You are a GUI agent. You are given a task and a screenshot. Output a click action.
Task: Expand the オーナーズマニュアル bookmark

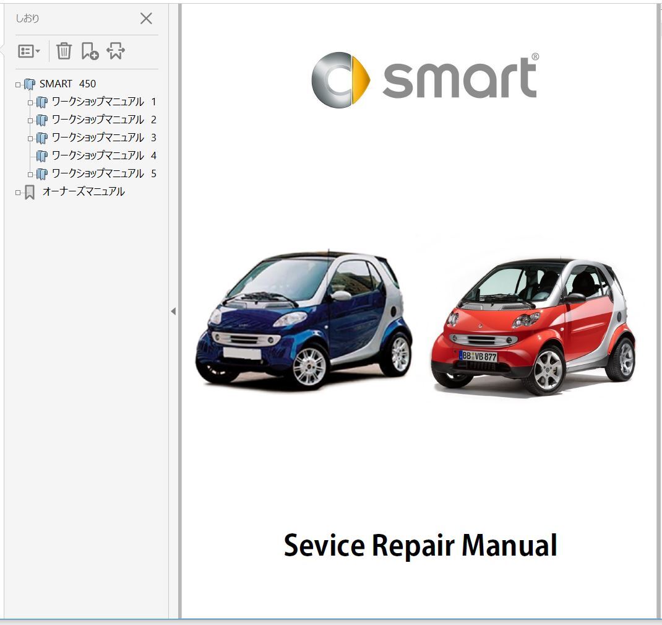click(x=18, y=192)
